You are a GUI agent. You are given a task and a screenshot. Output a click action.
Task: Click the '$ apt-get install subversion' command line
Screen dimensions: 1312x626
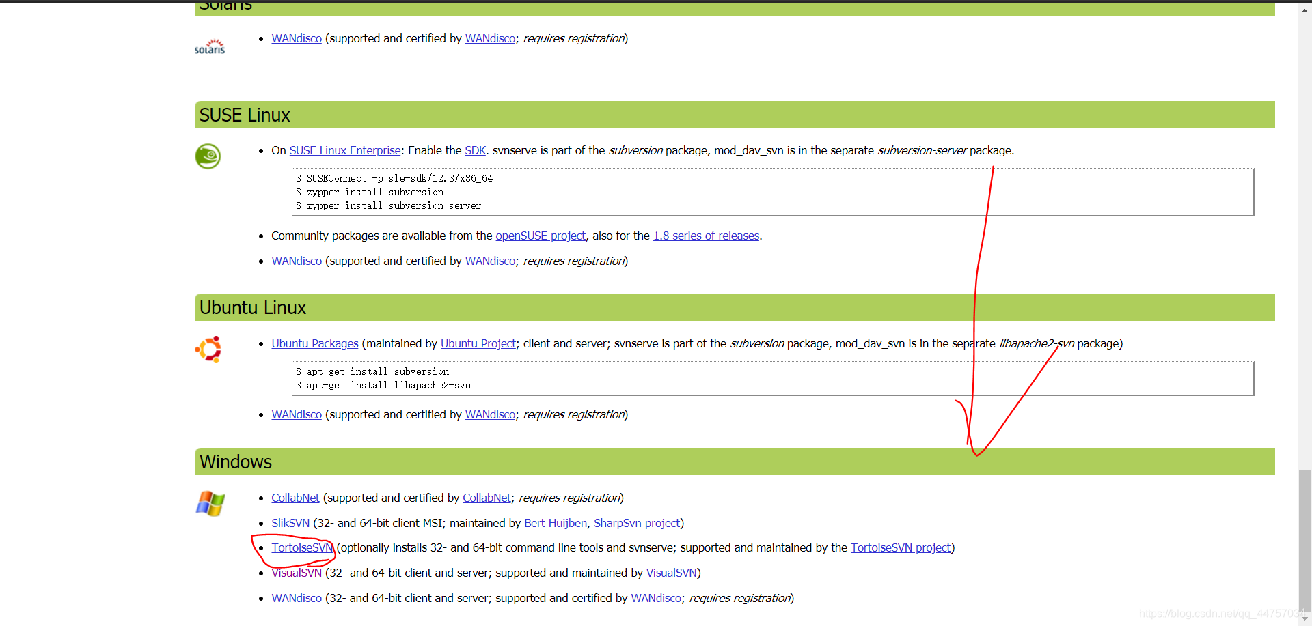coord(372,371)
